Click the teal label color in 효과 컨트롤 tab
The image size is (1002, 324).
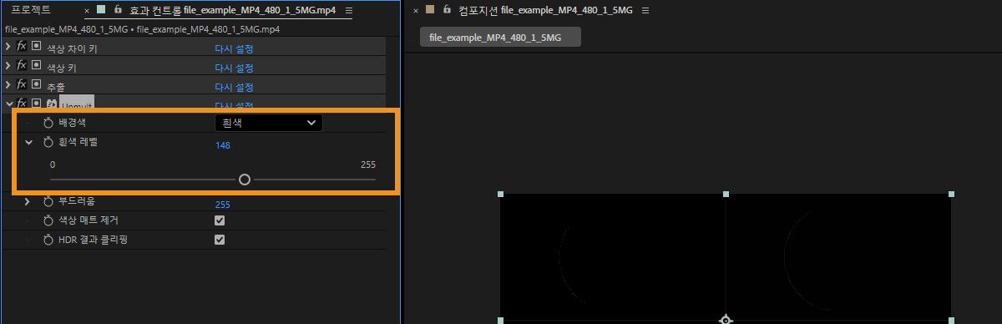click(101, 10)
